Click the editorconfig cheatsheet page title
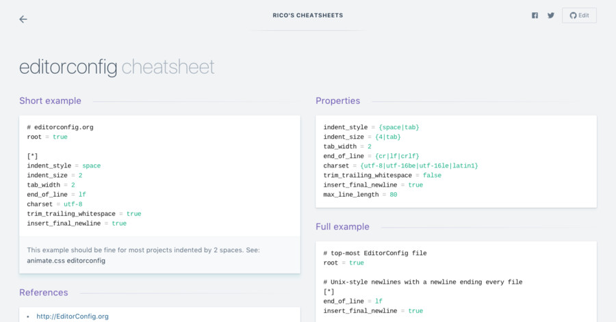The width and height of the screenshot is (616, 322). pyautogui.click(x=116, y=67)
